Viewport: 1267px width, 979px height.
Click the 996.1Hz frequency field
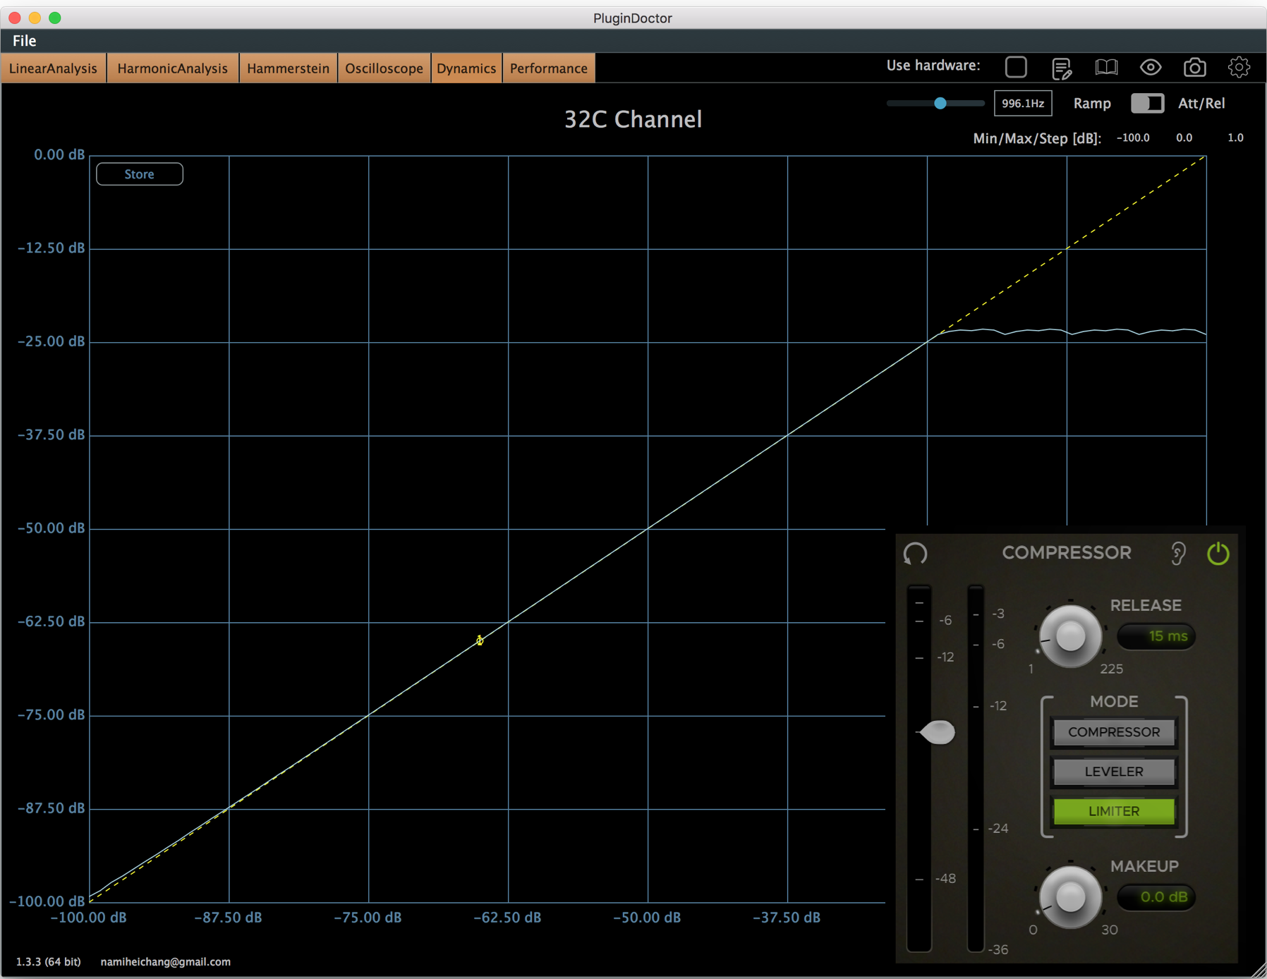click(1023, 103)
